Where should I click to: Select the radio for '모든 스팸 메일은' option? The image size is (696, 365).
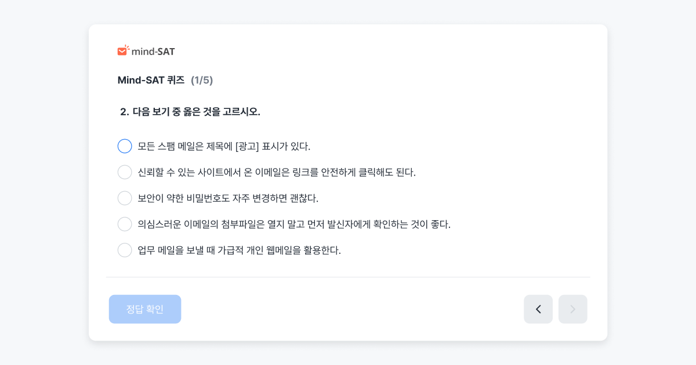[x=125, y=146]
